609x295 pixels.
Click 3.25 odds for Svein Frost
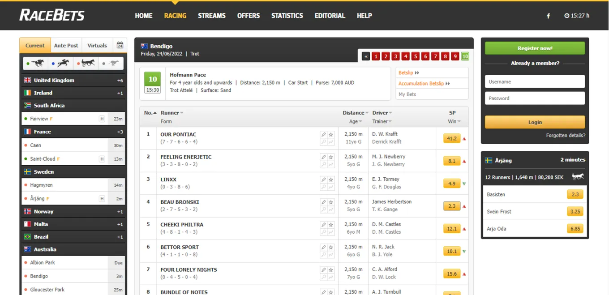(x=575, y=211)
